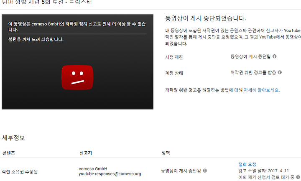The image size is (301, 181).
Task: Click the 정책 column header
Action: [166, 153]
